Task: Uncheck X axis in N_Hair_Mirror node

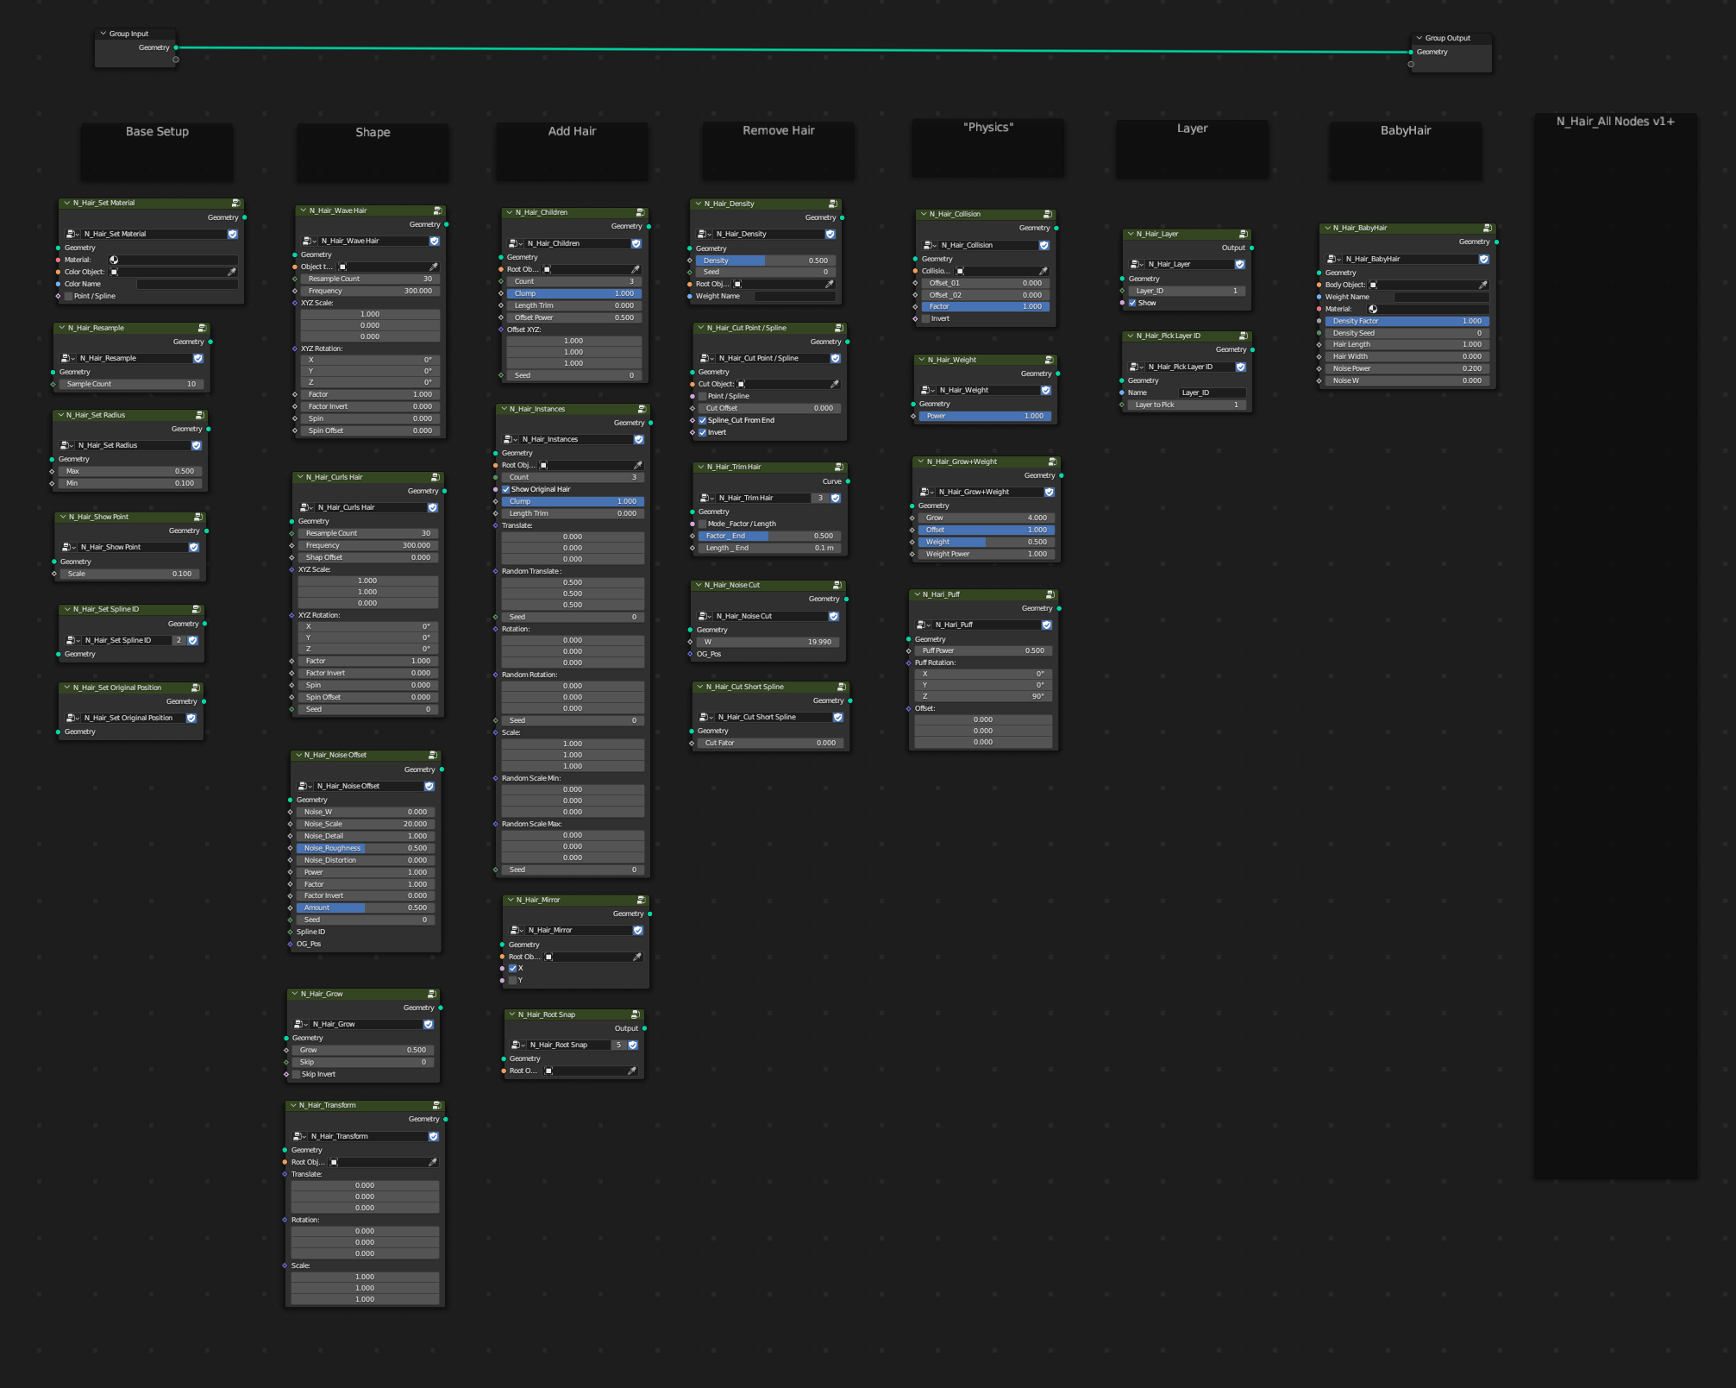Action: pos(513,968)
